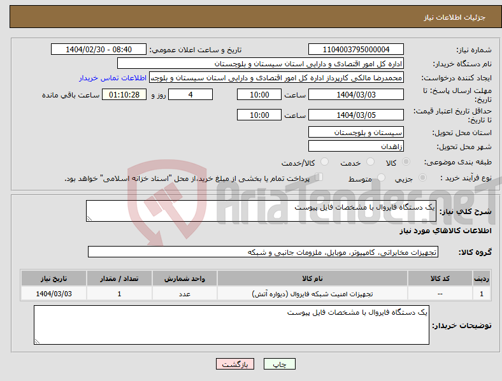This screenshot has height=381, width=502.
Task: Click the نام کالا column header
Action: 312,278
